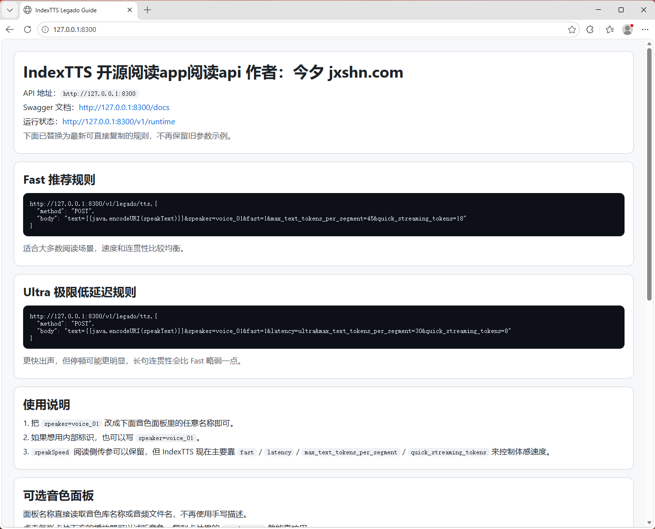Image resolution: width=655 pixels, height=529 pixels.
Task: Click the latency code tag
Action: point(279,452)
